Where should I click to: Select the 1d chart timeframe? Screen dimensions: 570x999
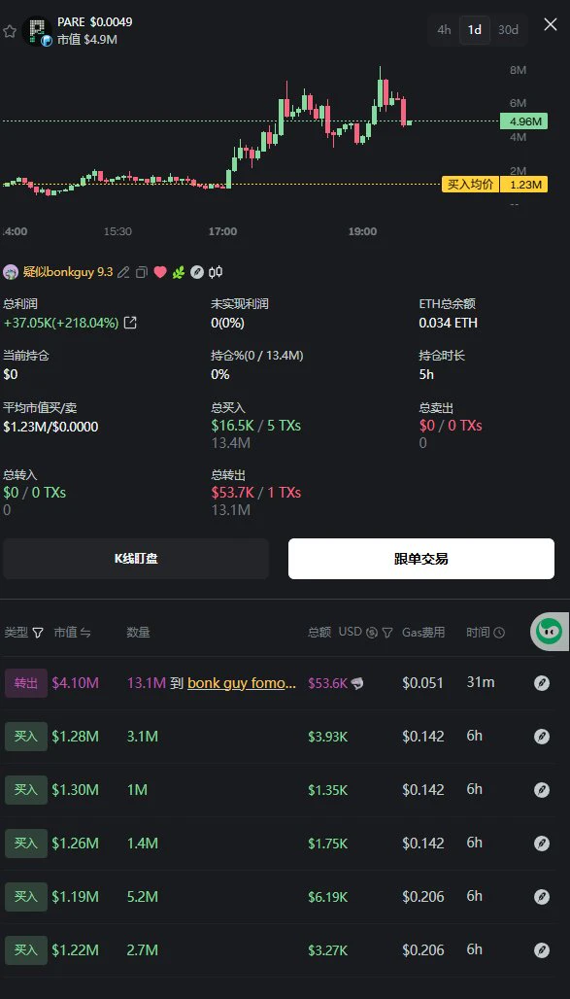[475, 30]
